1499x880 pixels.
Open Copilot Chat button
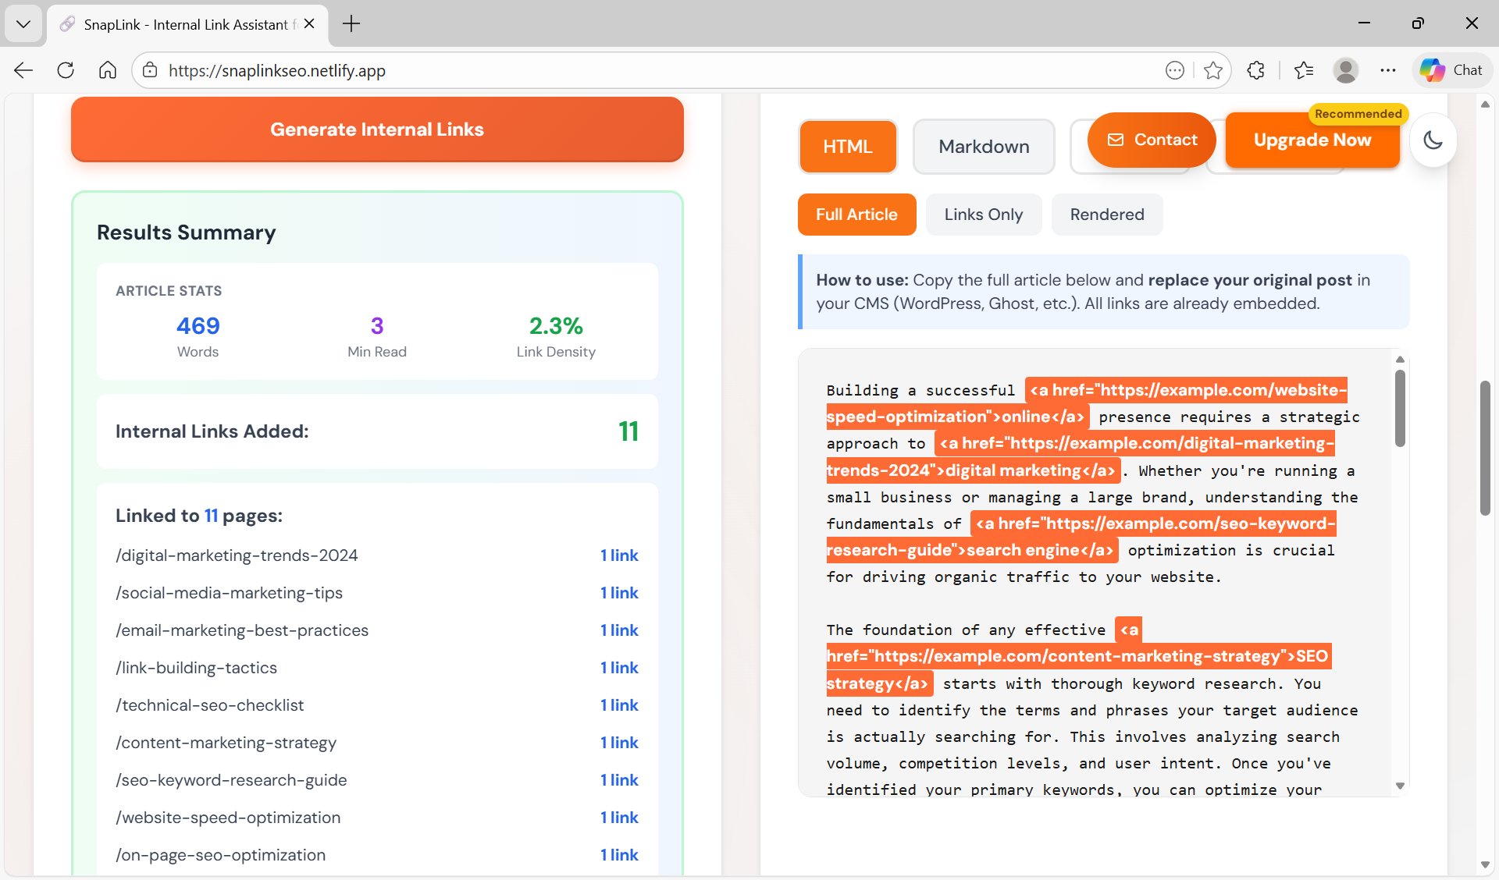click(x=1451, y=70)
